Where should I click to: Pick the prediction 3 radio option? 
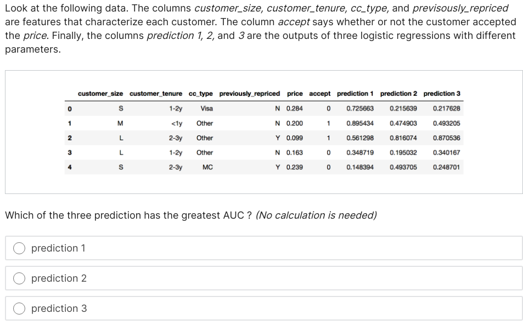[x=20, y=309]
